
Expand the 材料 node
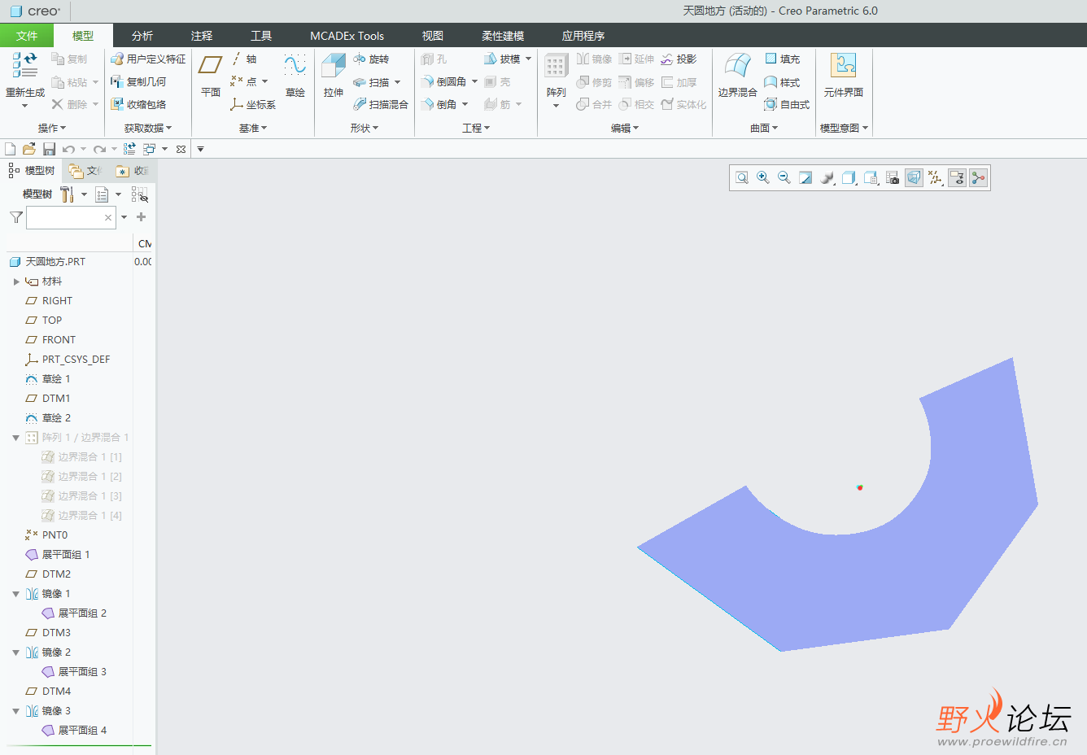(x=15, y=281)
